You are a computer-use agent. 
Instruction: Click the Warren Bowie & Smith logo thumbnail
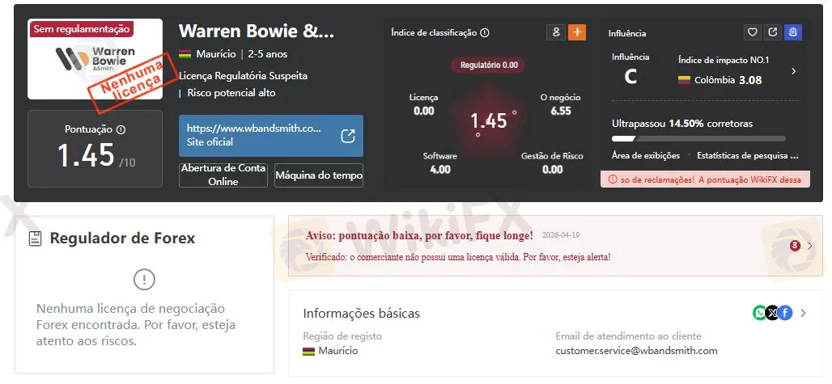[95, 59]
